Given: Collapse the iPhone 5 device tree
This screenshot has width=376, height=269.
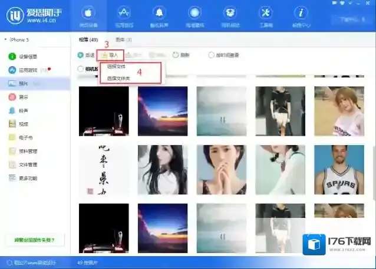Looking at the screenshot, I should tap(5, 39).
